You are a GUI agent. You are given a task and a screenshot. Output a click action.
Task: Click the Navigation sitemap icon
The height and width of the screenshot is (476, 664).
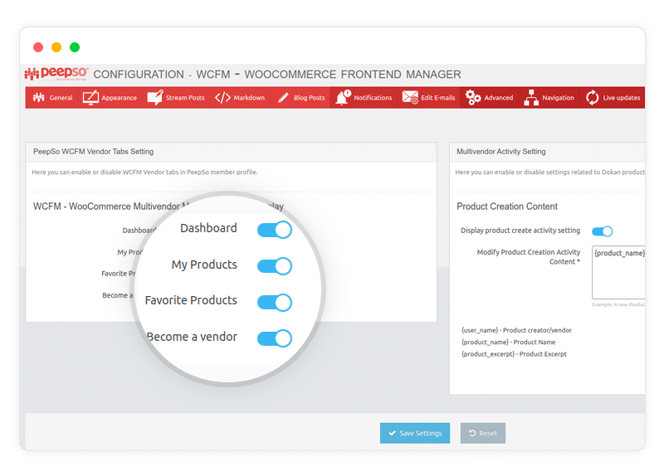point(531,97)
